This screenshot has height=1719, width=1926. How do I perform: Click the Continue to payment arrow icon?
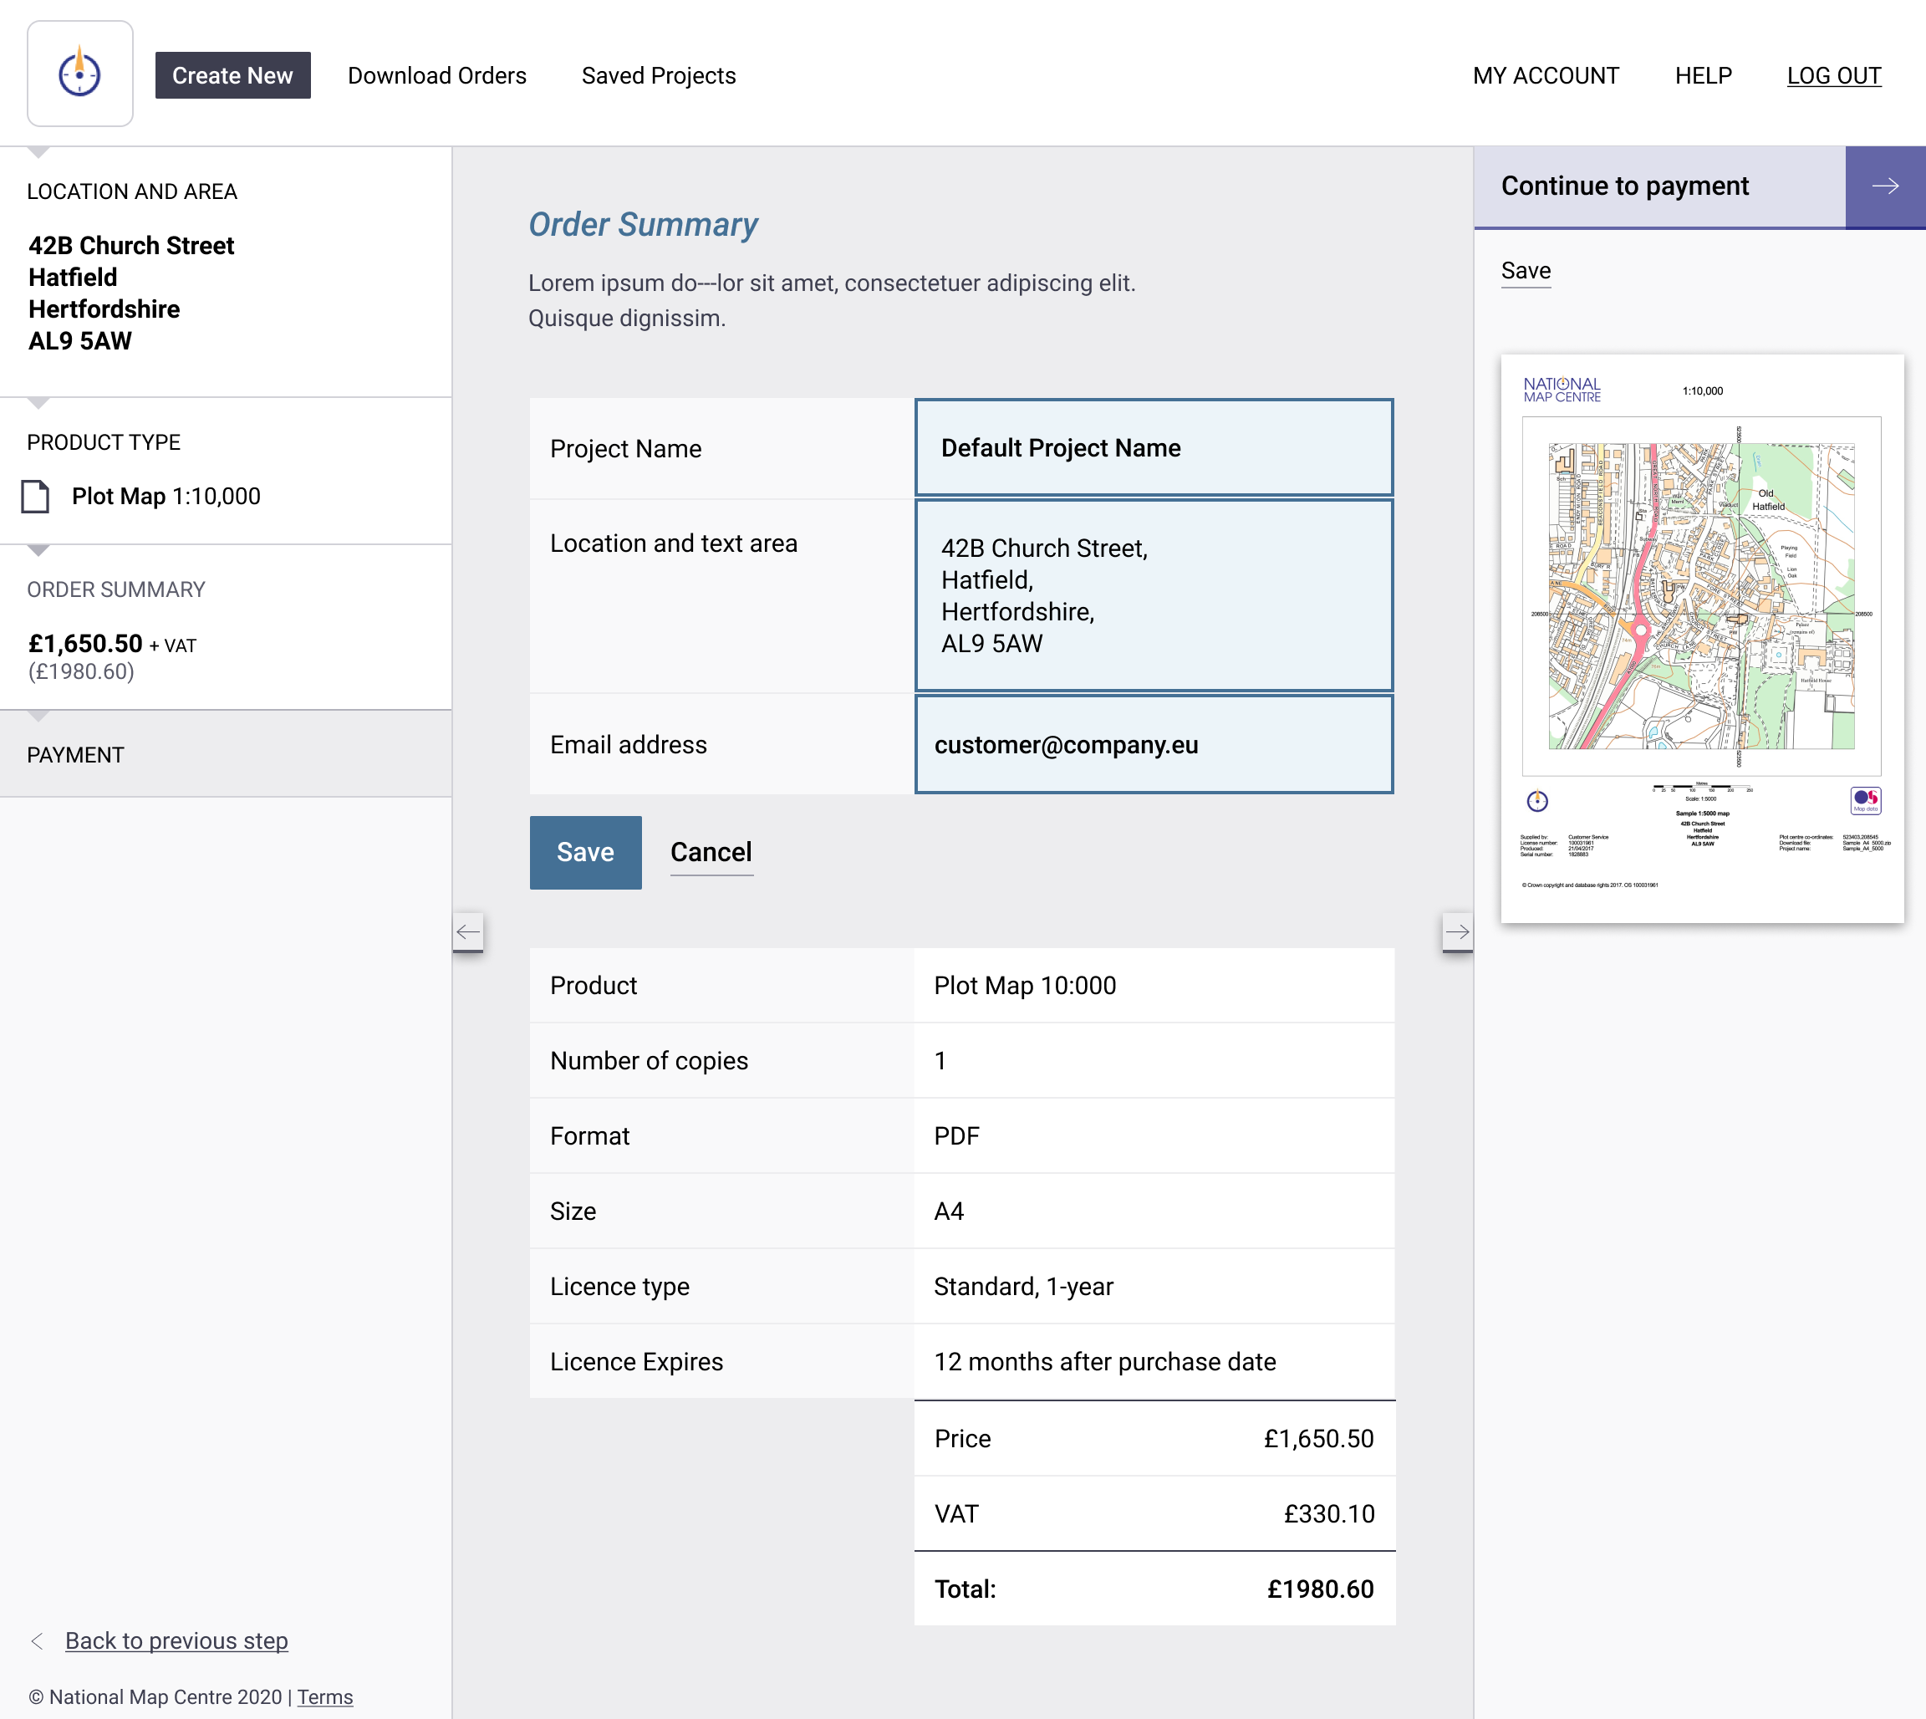[x=1884, y=186]
